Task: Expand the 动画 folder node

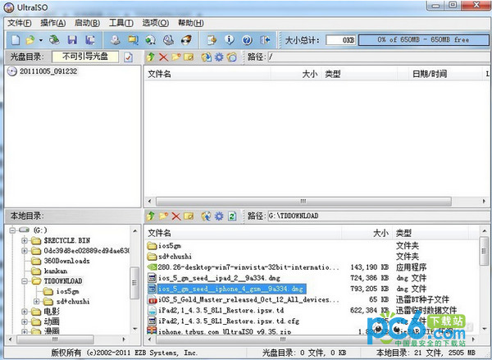Action: 25,321
